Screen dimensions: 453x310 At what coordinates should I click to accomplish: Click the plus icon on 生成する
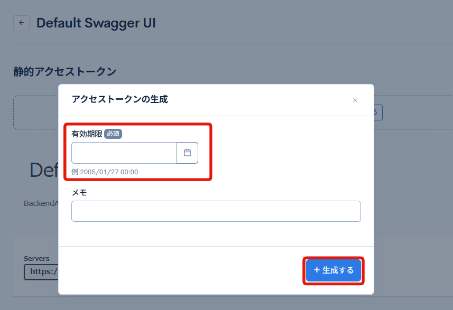pos(317,270)
